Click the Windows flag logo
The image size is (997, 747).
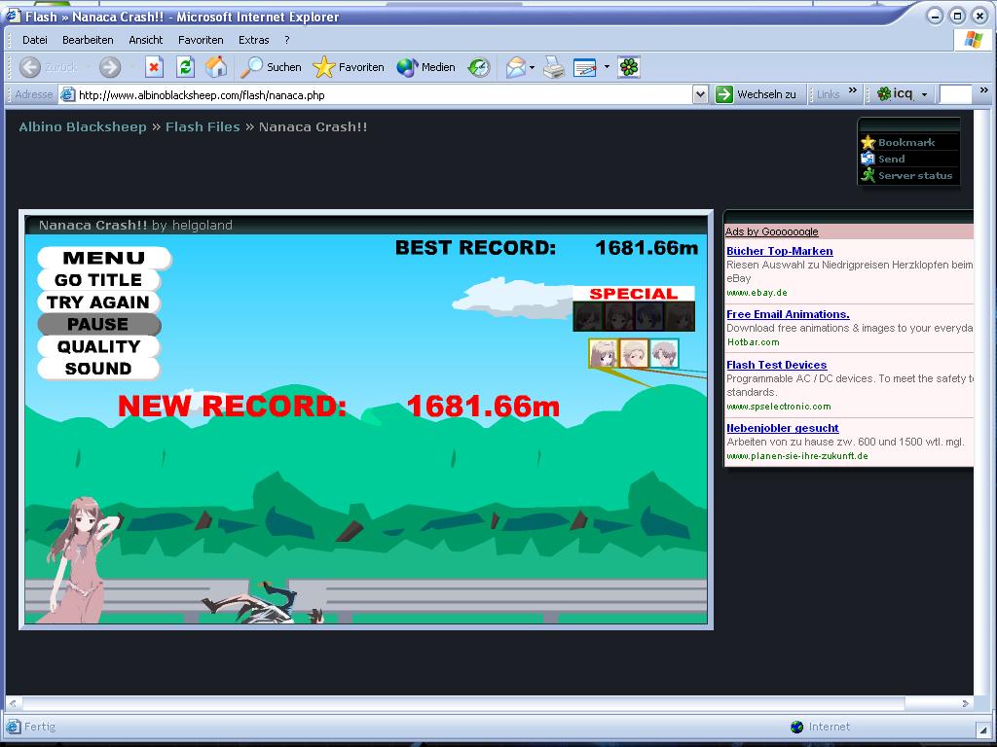point(973,39)
